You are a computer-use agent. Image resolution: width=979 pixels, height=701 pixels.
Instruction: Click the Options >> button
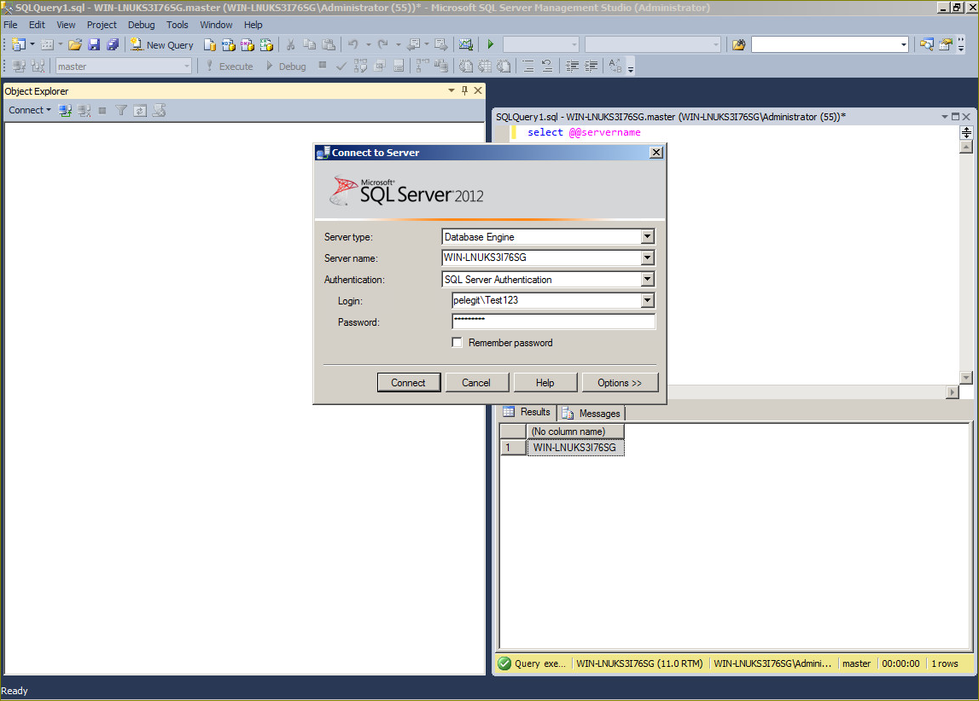coord(620,382)
